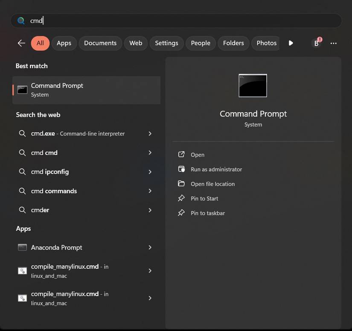Select the cmd cmd web suggestion text

(44, 153)
